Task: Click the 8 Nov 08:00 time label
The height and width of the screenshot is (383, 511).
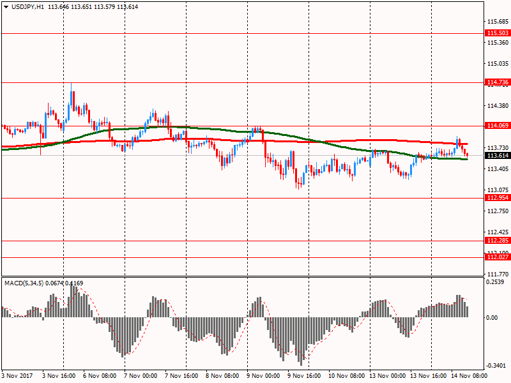Action: coord(222,375)
